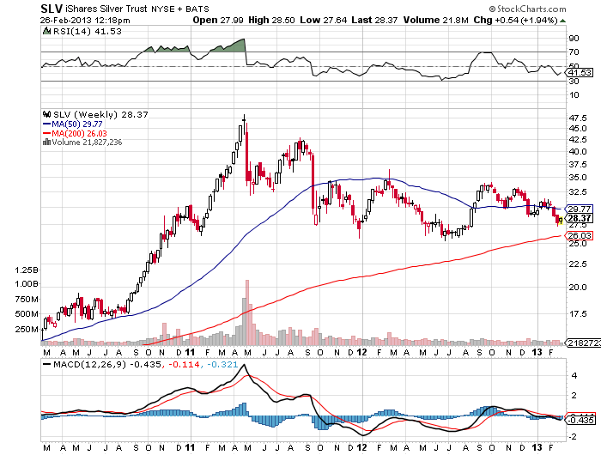Click the 47.5 price axis label
The height and width of the screenshot is (455, 601).
(578, 118)
